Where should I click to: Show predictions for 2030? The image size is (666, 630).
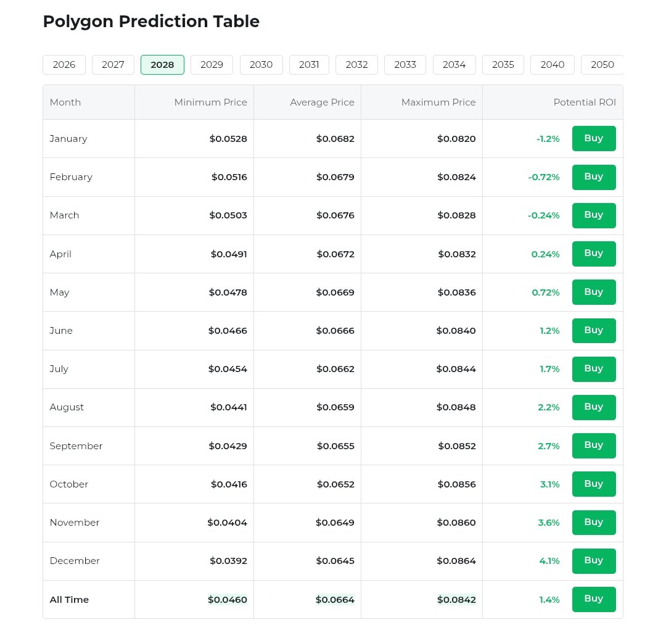pos(261,65)
